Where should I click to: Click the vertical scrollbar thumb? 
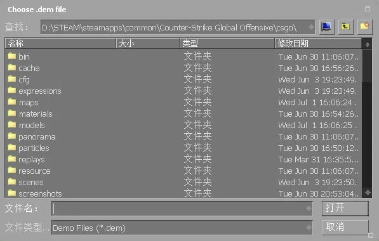(x=368, y=66)
